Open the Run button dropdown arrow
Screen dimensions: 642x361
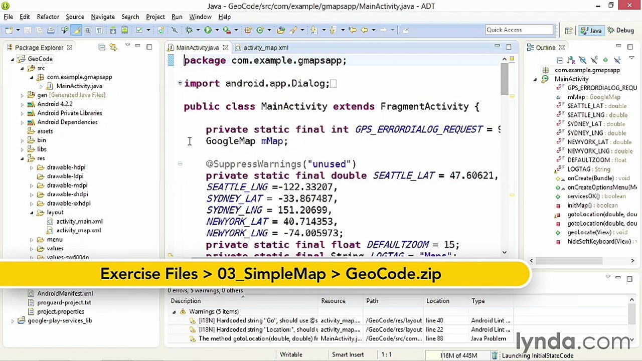pyautogui.click(x=217, y=30)
